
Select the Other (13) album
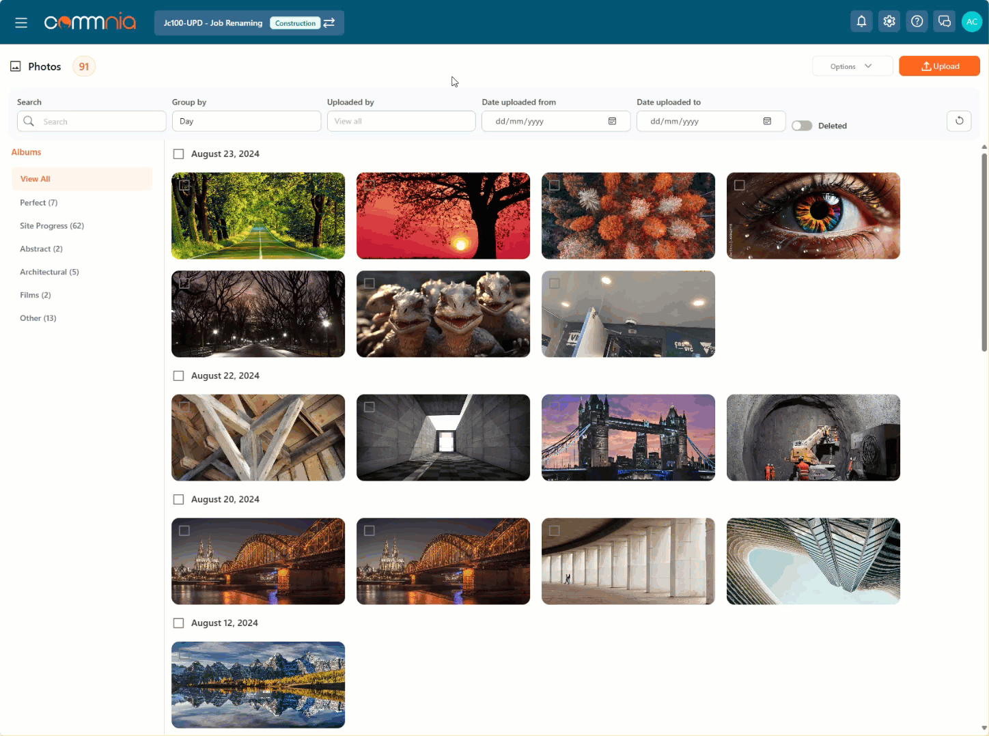(x=38, y=319)
